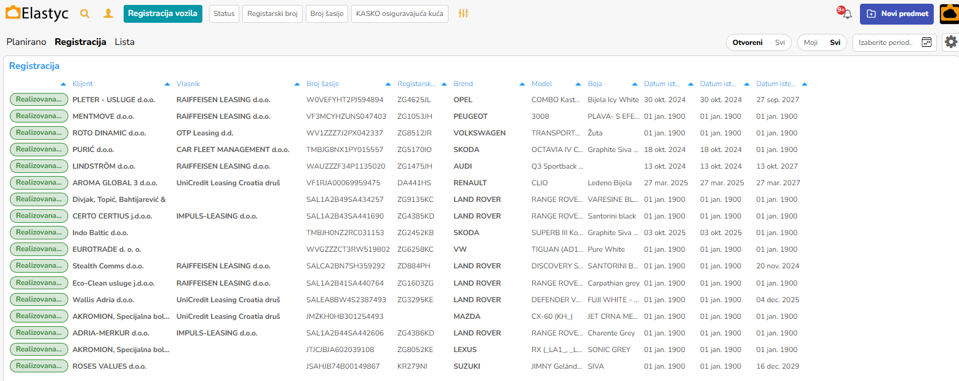Select chassis number JSAHJB74B00149867
Image resolution: width=959 pixels, height=381 pixels.
click(343, 366)
